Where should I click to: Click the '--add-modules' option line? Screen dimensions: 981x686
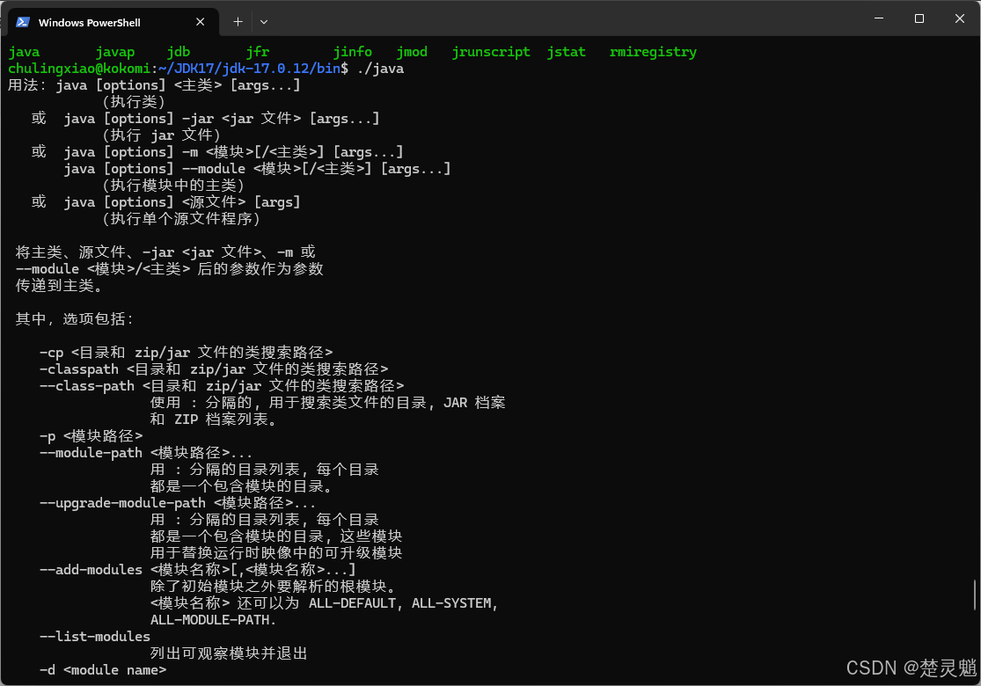pyautogui.click(x=198, y=570)
